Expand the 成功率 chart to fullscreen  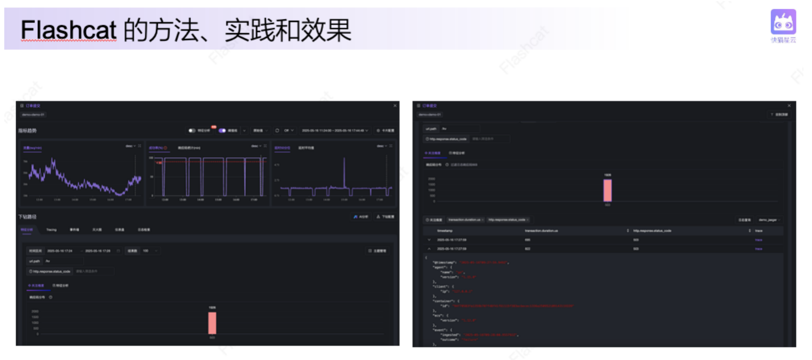click(x=265, y=146)
